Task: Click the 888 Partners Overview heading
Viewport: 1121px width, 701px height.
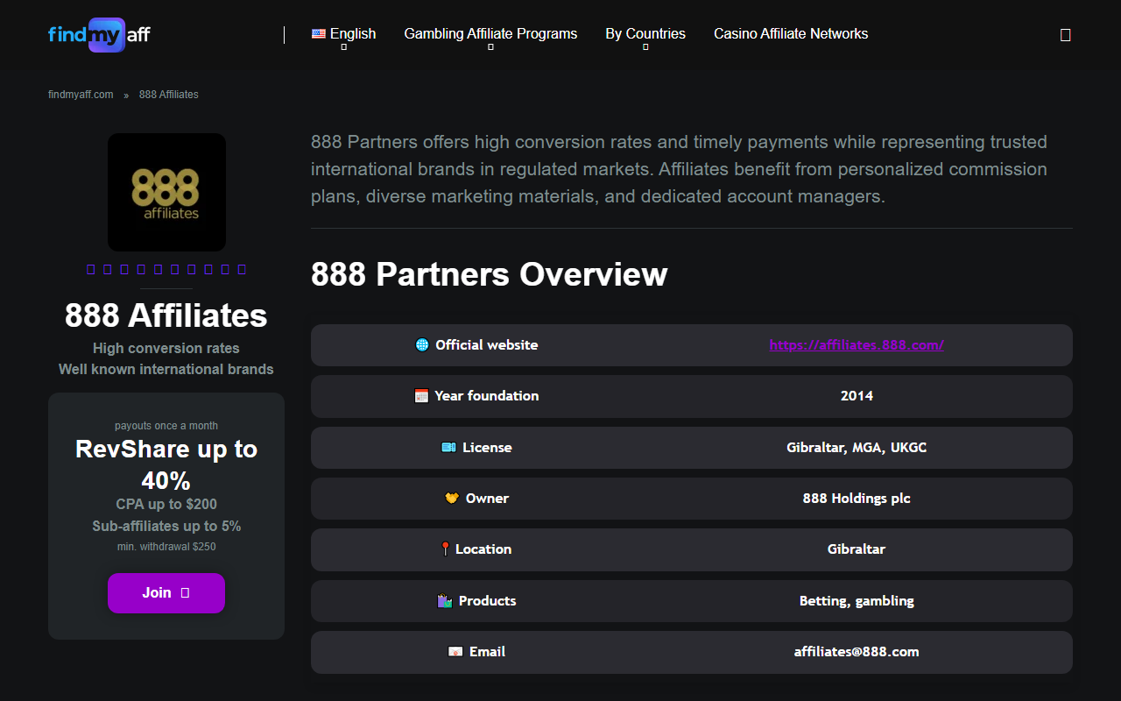Action: [x=490, y=274]
